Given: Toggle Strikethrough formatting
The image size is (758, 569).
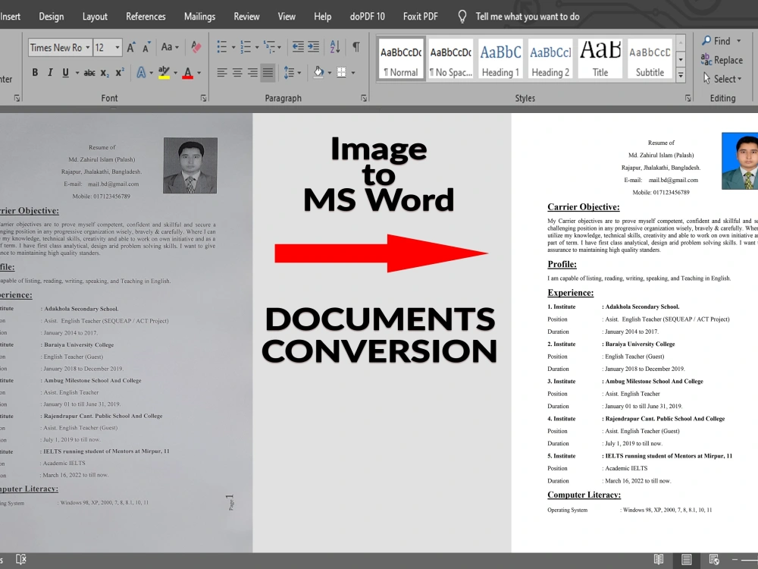Looking at the screenshot, I should (x=89, y=73).
